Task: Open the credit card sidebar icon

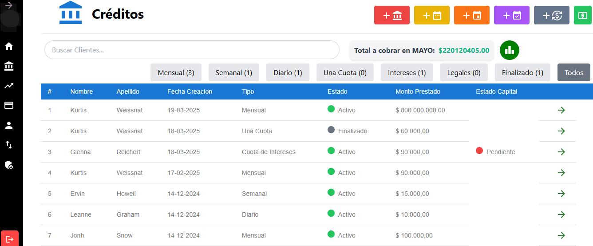Action: click(9, 105)
